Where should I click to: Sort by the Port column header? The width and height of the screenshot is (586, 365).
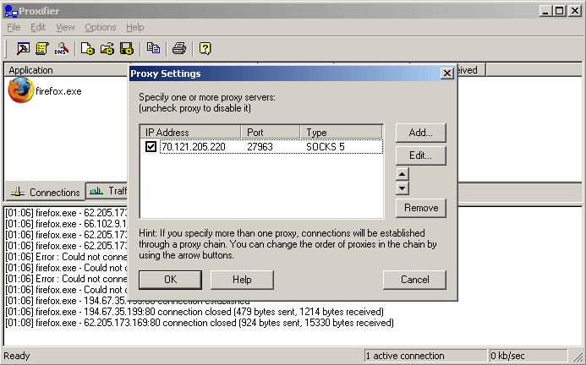271,133
